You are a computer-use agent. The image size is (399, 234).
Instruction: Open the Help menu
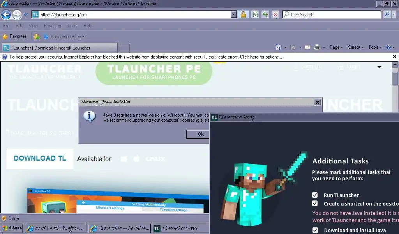point(88,26)
